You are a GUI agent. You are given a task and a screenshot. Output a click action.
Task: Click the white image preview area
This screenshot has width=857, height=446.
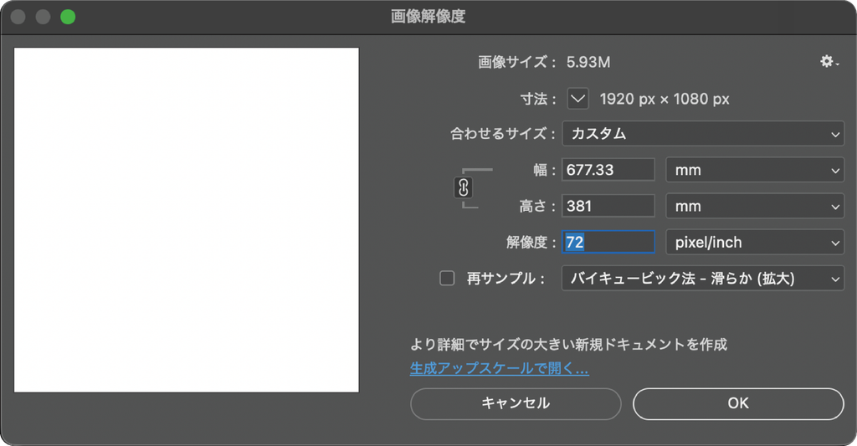(x=187, y=220)
